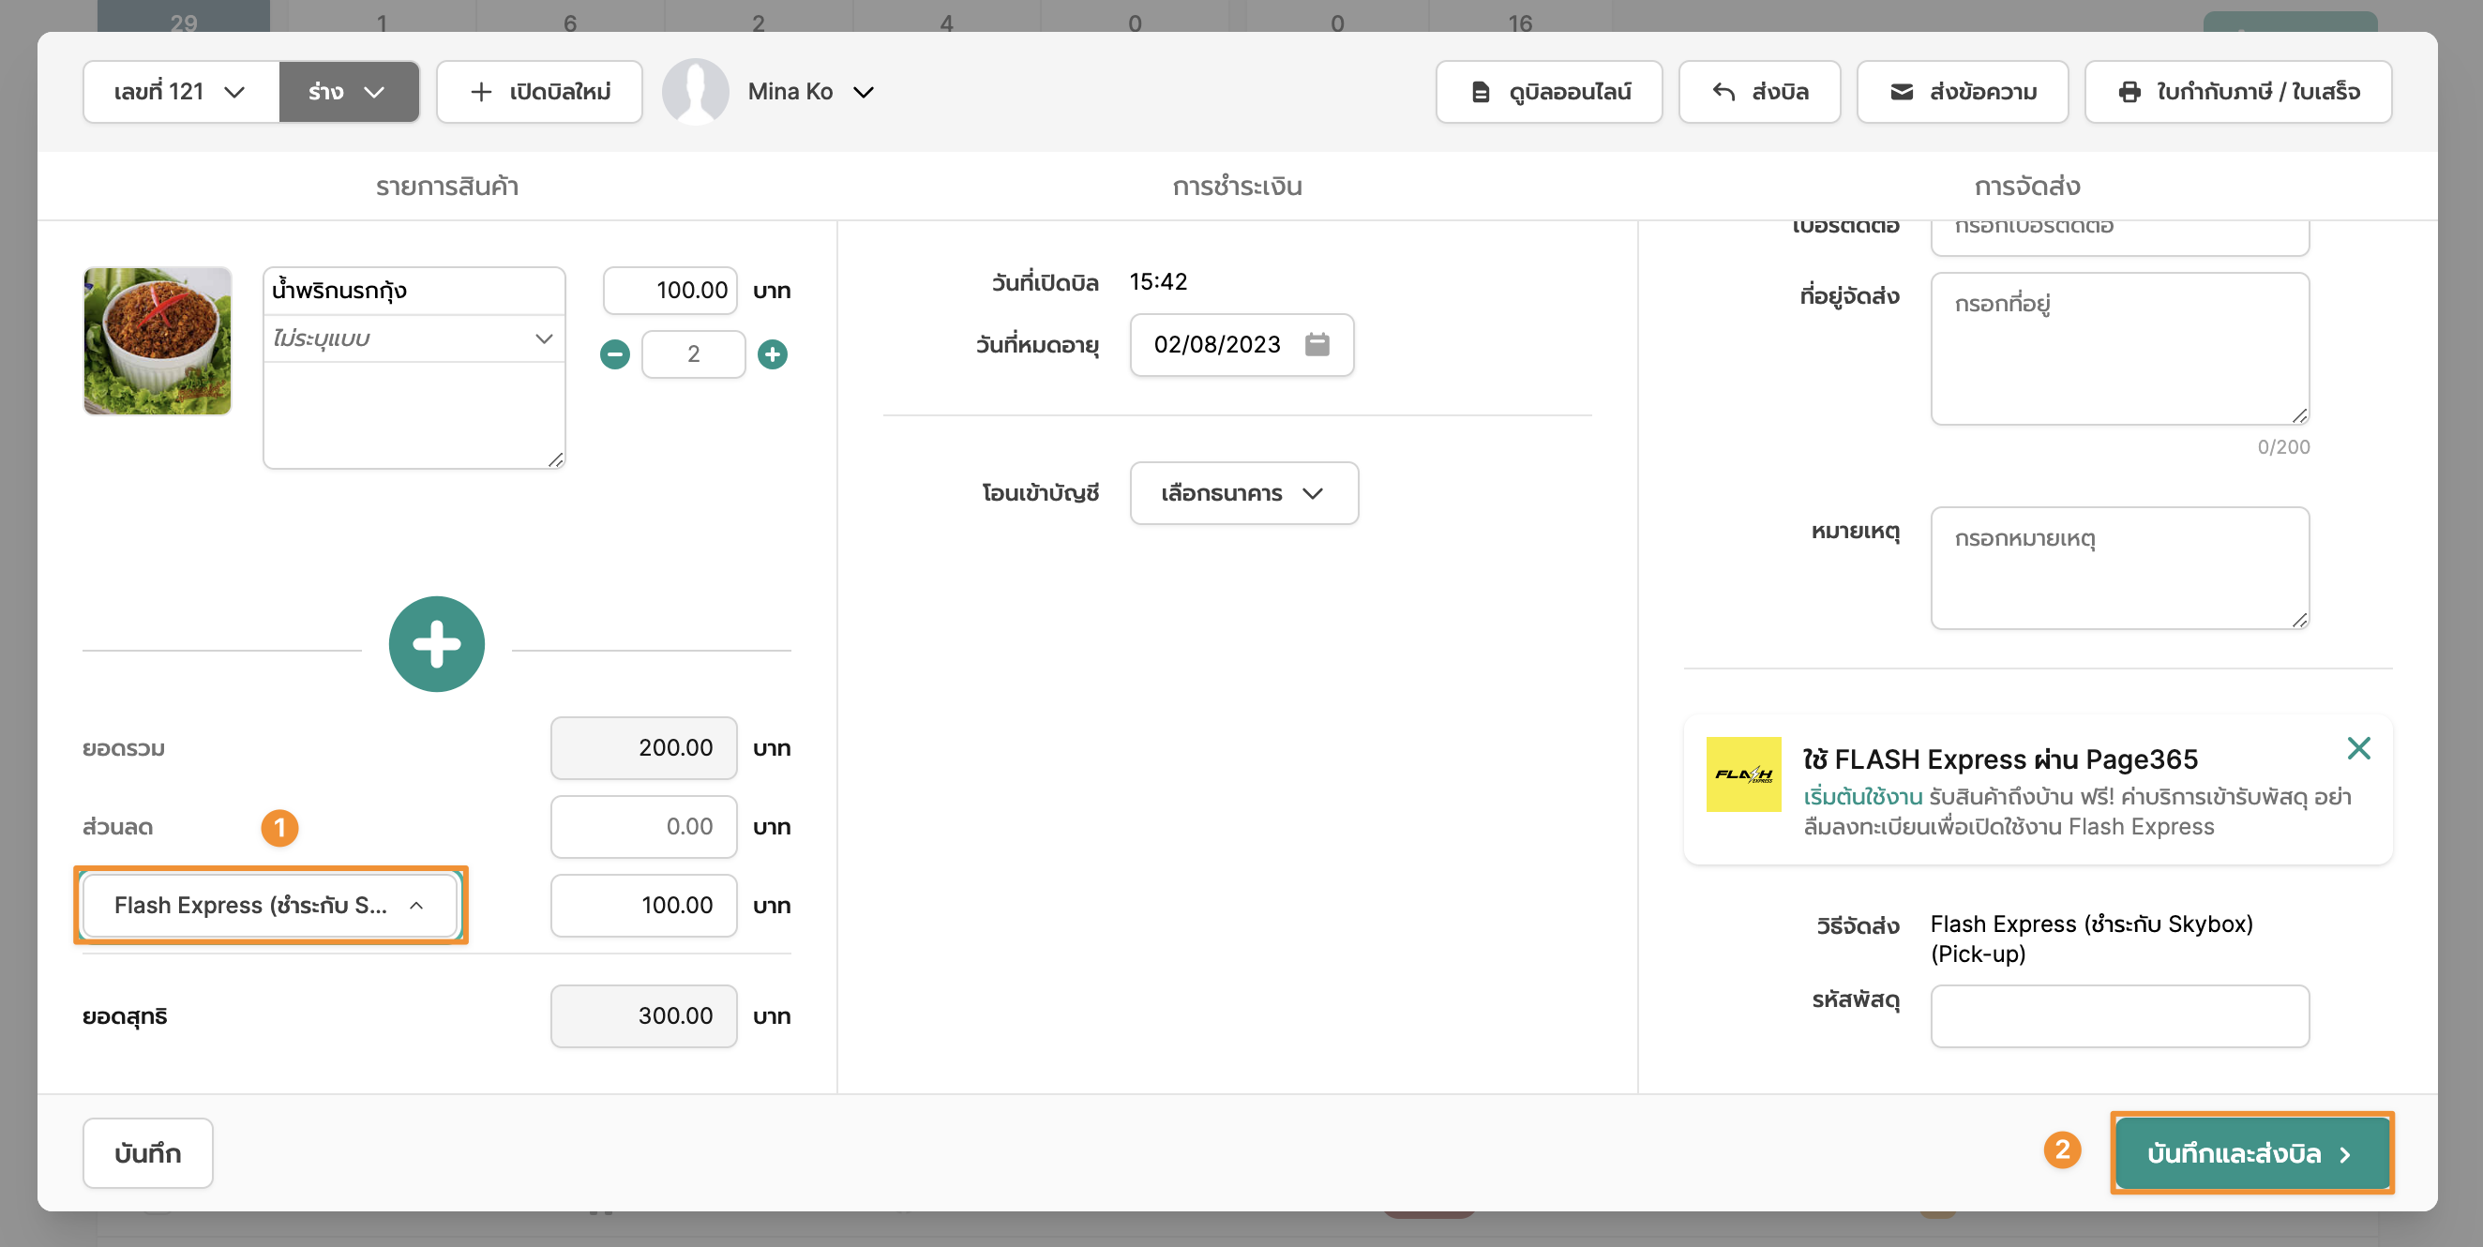Click เปิดบิลใหม่ to open new bill
This screenshot has width=2483, height=1247.
tap(539, 92)
